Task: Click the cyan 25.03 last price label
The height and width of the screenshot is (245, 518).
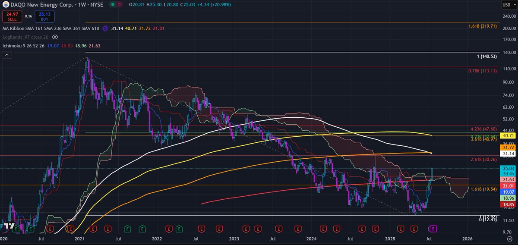Action: [507, 168]
